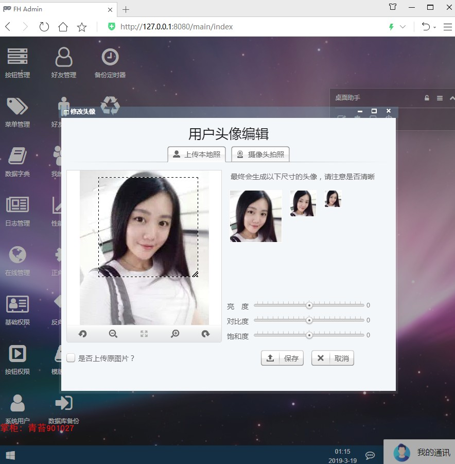Zoom in the avatar image
The height and width of the screenshot is (464, 455).
coord(175,334)
